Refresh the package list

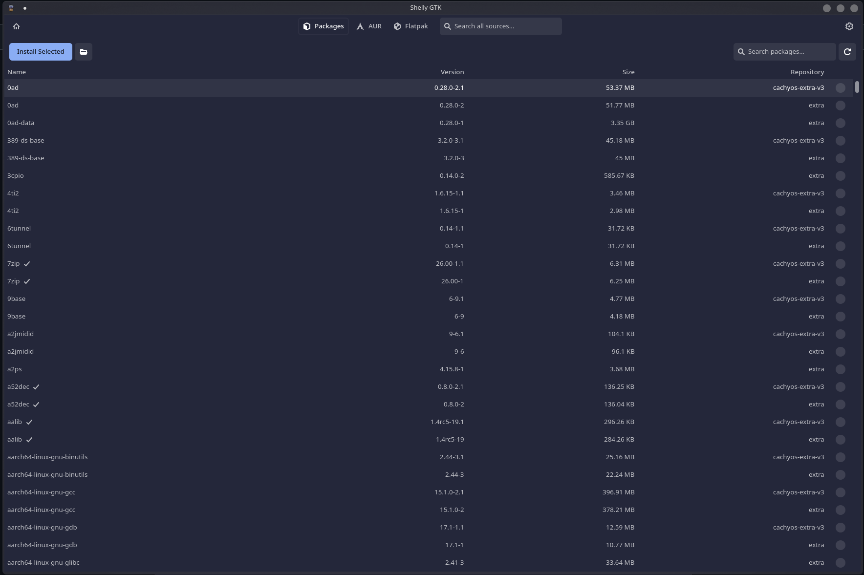pyautogui.click(x=847, y=52)
